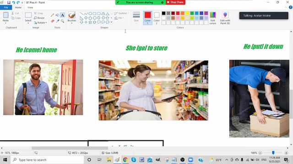Pick the green color swatch
Screen dimensions: 293x164
[192, 13]
